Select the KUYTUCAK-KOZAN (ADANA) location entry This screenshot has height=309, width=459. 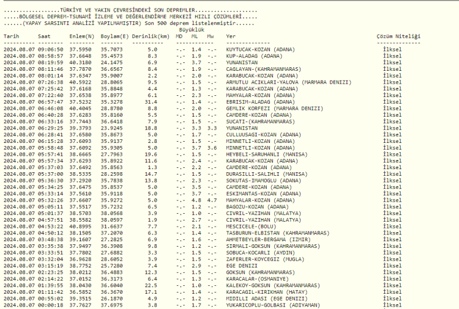(x=260, y=49)
